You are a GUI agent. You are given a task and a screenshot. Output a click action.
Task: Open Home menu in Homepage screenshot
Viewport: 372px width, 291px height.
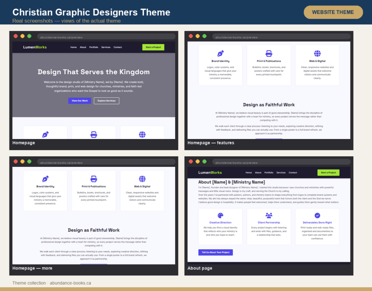point(73,47)
